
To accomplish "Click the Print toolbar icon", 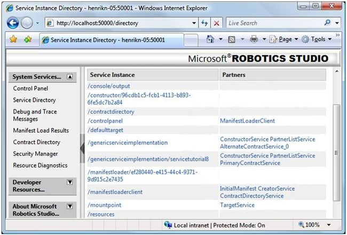I will pos(254,39).
